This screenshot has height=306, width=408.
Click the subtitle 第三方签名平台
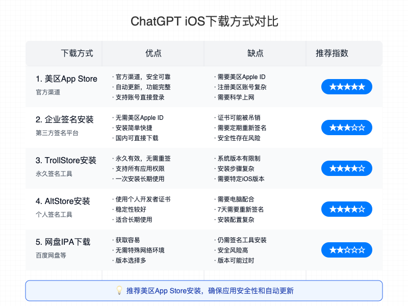[x=57, y=133]
